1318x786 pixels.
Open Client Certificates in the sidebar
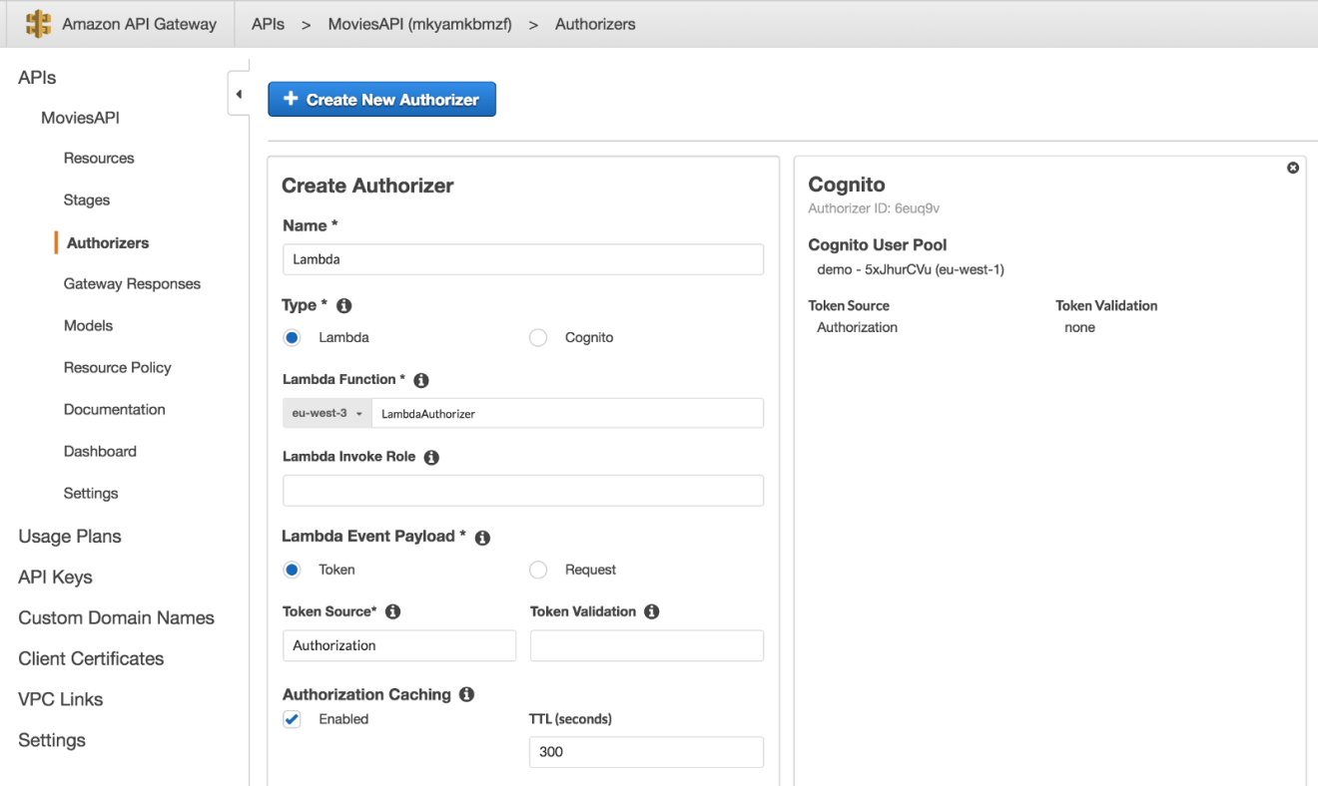point(91,659)
